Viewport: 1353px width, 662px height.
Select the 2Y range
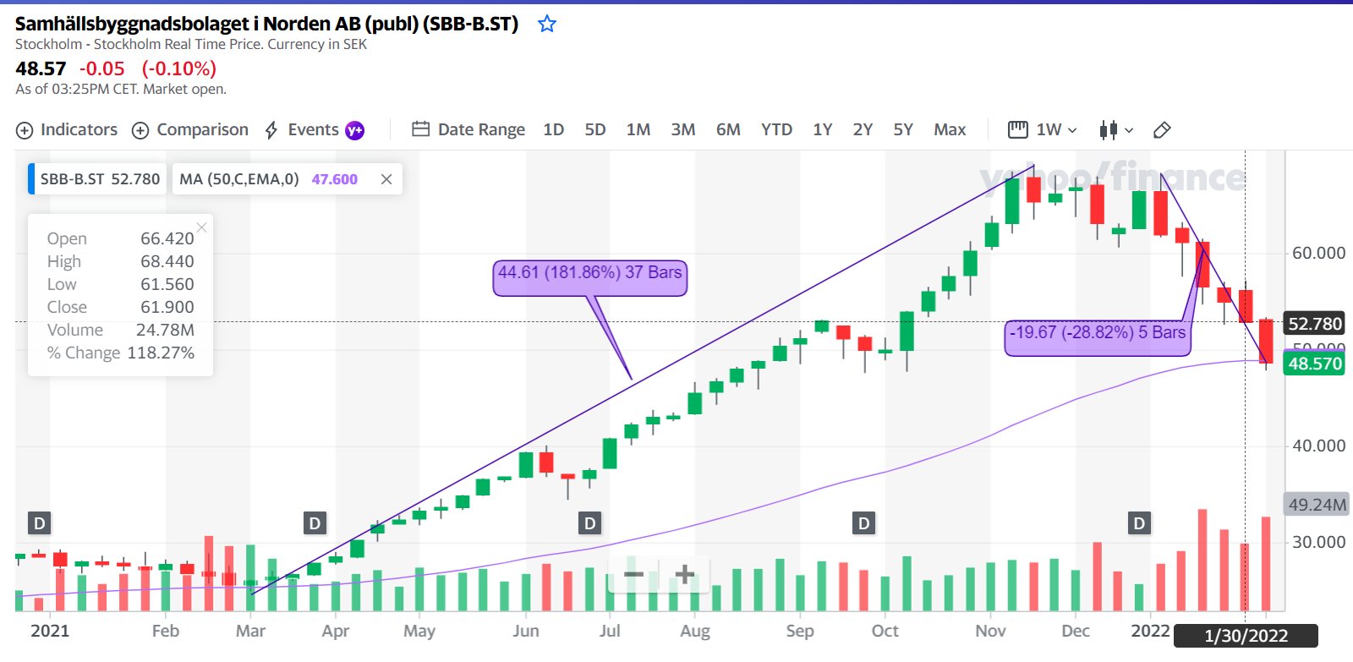click(863, 129)
